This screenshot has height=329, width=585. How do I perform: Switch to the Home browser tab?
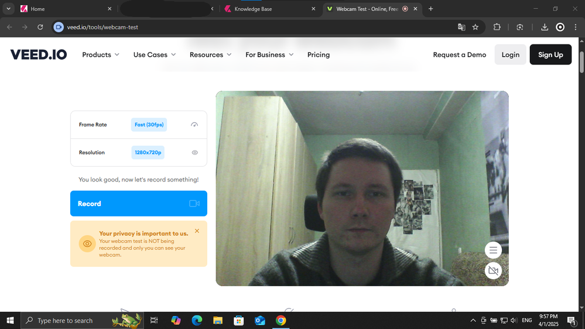click(66, 9)
